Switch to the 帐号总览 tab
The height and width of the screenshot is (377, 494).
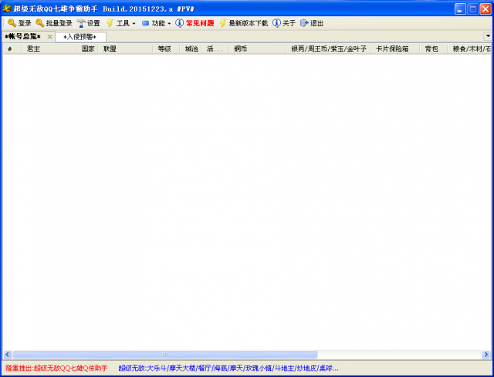tap(23, 36)
